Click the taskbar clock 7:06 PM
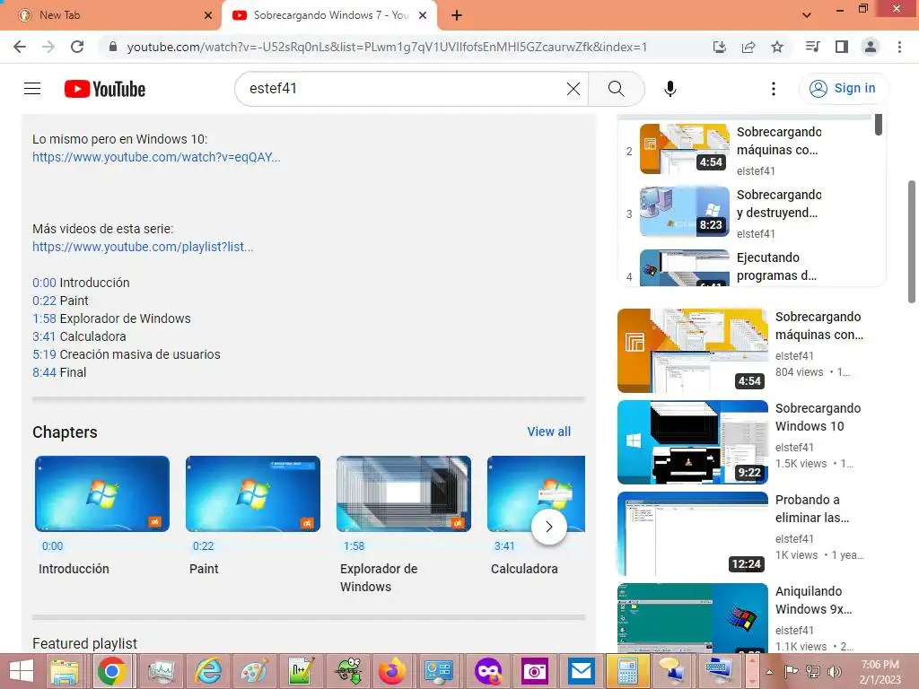919x689 pixels. [x=880, y=672]
